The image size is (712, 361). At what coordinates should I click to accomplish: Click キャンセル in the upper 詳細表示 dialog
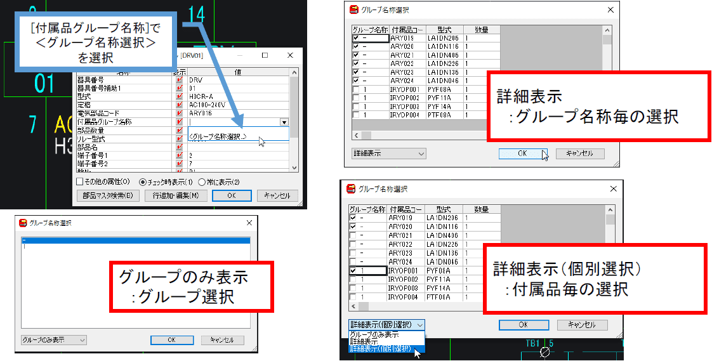[x=580, y=154]
